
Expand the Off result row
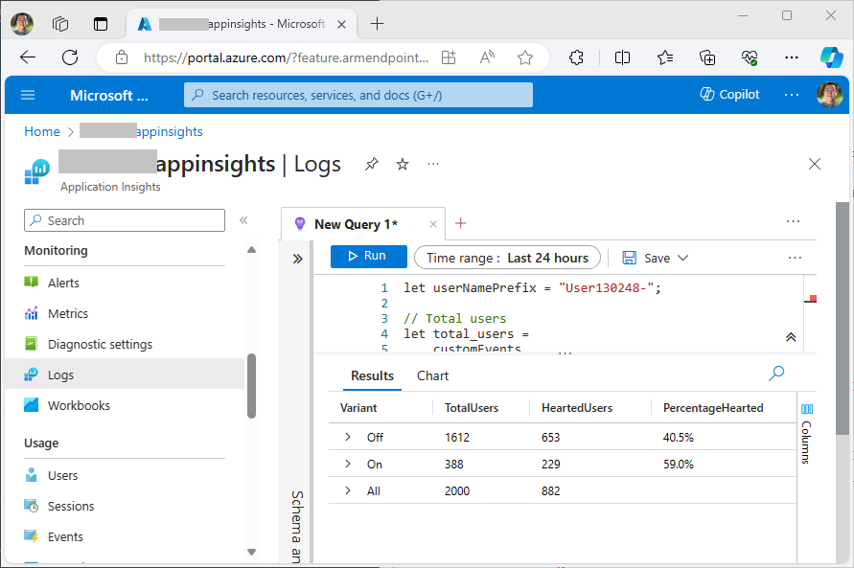(348, 437)
